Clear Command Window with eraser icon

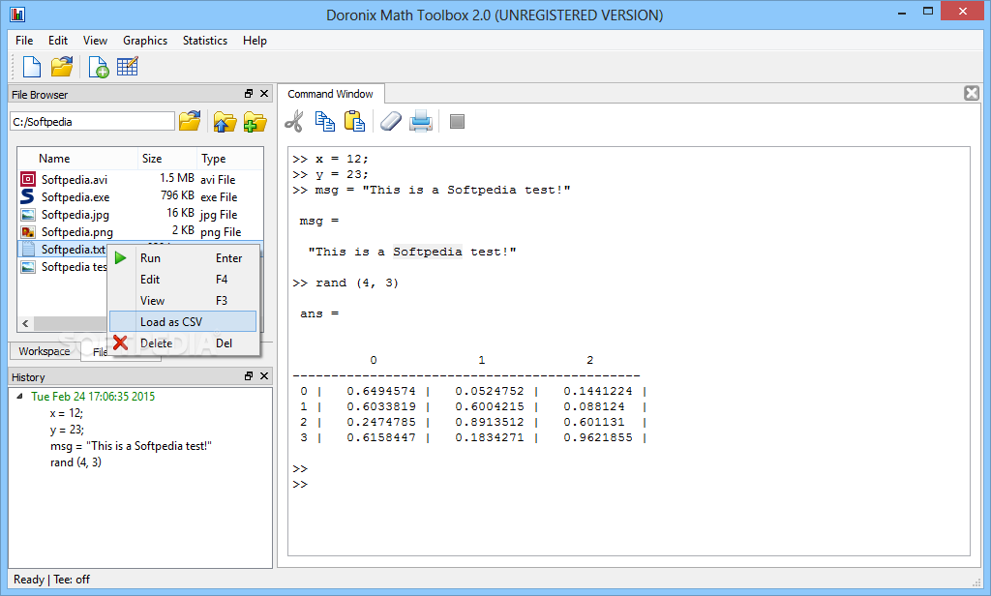[391, 121]
